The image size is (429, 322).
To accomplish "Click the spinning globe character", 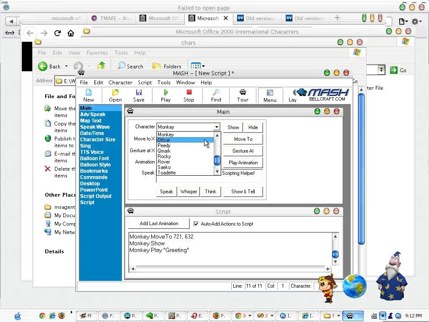I will tap(354, 286).
